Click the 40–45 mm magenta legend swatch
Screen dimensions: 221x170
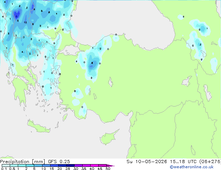(94, 165)
